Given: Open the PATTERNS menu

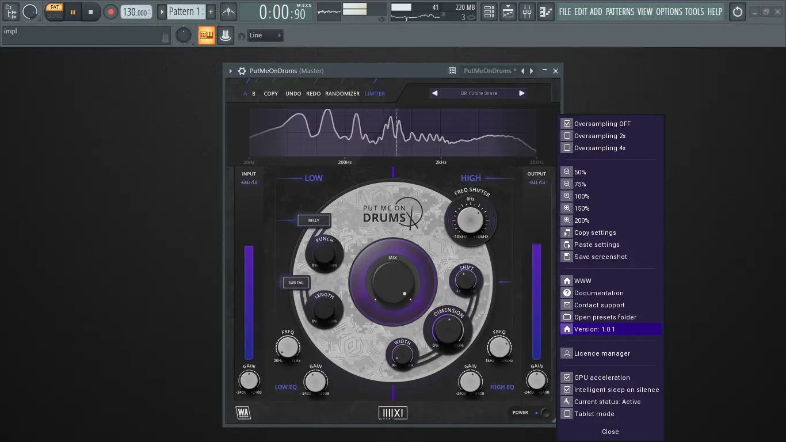Looking at the screenshot, I should coord(620,12).
